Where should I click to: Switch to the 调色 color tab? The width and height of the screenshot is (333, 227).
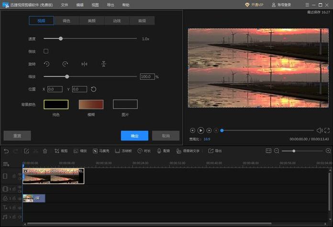tap(67, 21)
